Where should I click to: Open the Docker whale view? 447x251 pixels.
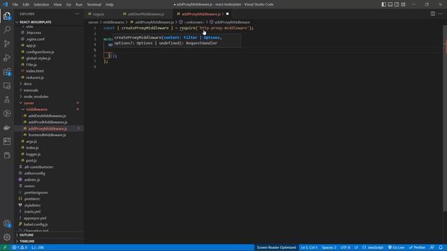pyautogui.click(x=7, y=128)
